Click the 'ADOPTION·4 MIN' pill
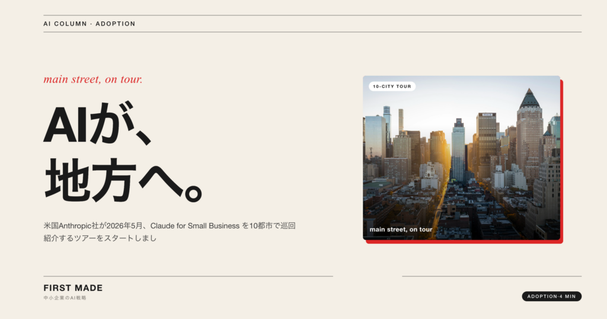This screenshot has height=319, width=607. click(x=552, y=296)
